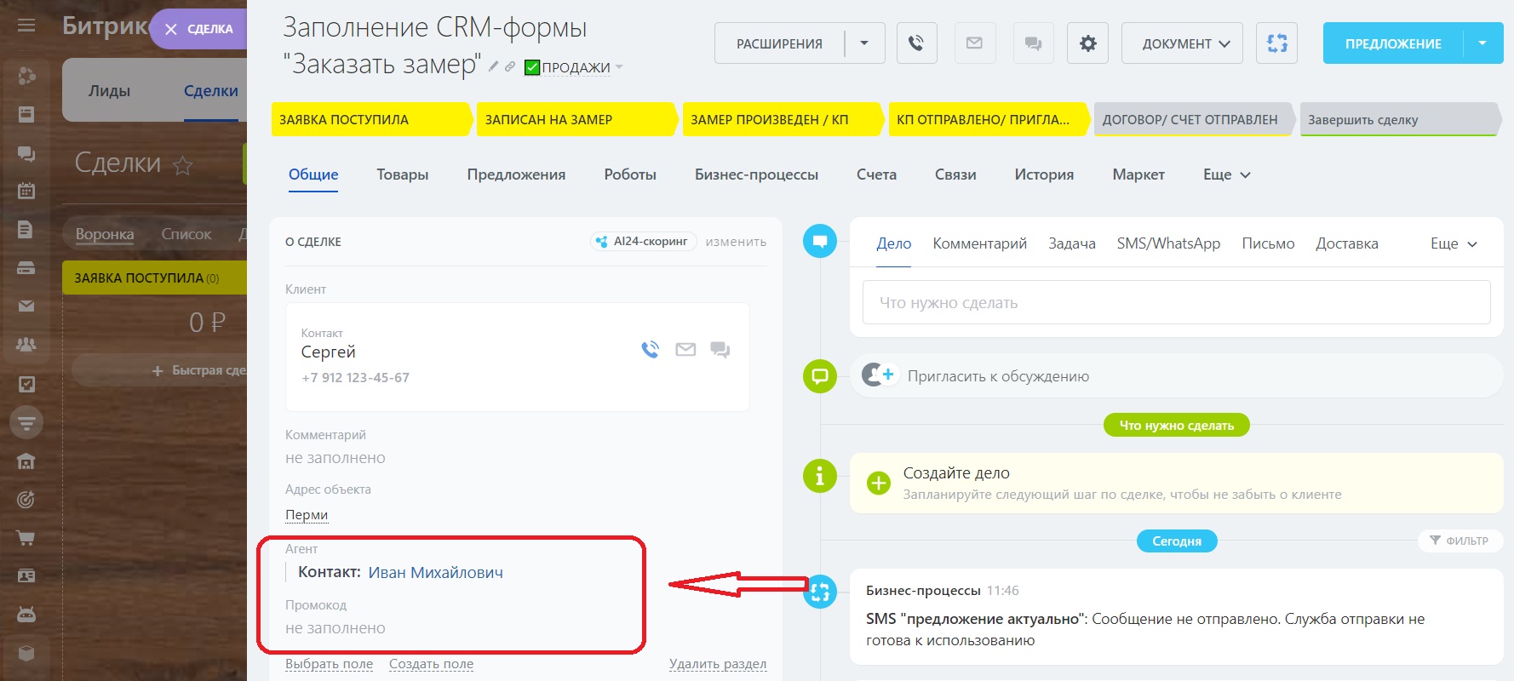Click green plus icon near Создайте дело
The height and width of the screenshot is (681, 1514).
[x=878, y=484]
